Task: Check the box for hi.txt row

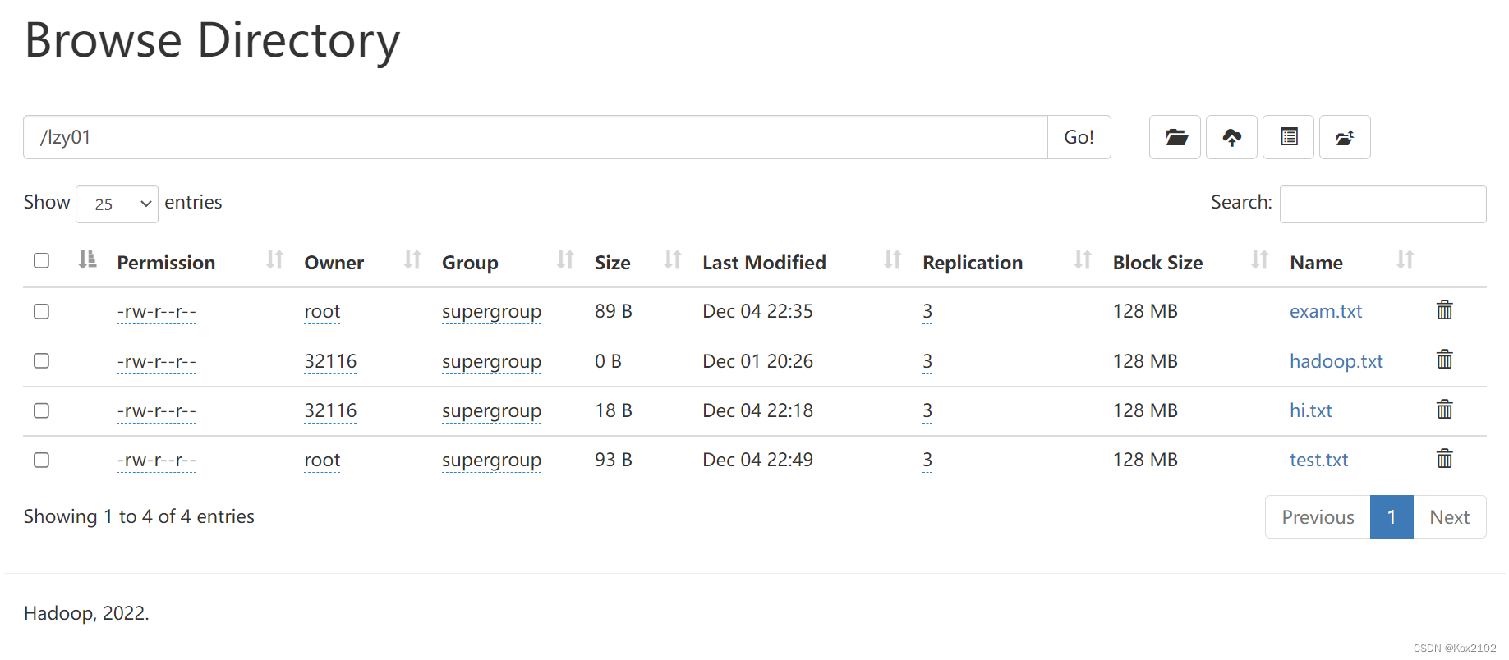Action: (x=41, y=410)
